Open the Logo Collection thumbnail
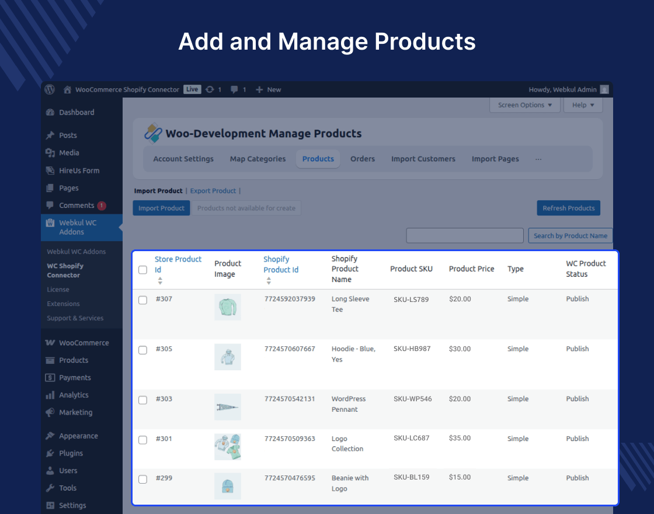654x514 pixels. pyautogui.click(x=228, y=447)
